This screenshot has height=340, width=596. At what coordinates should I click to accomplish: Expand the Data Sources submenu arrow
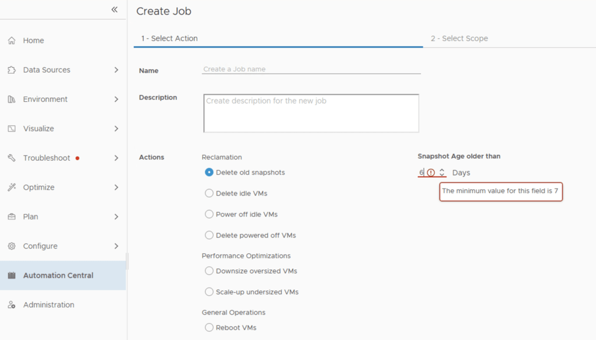click(116, 70)
